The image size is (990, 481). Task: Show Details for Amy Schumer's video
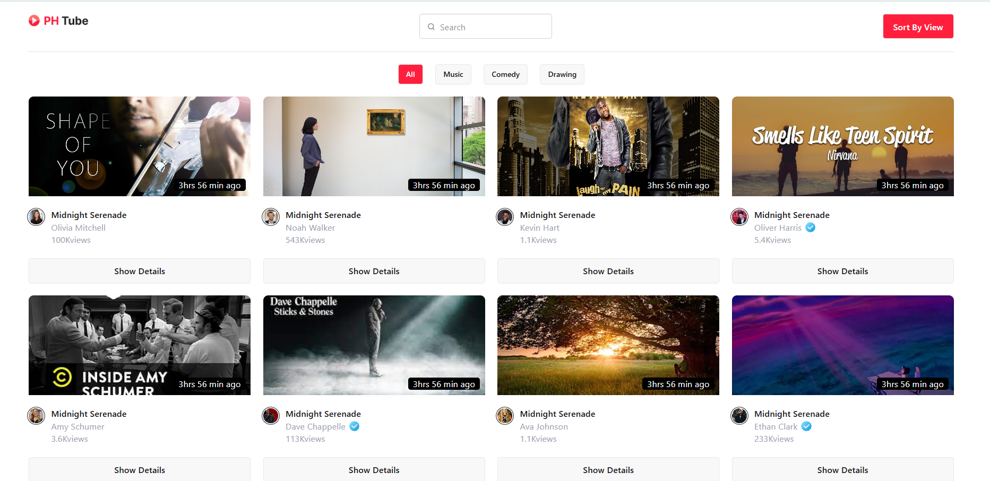point(140,469)
